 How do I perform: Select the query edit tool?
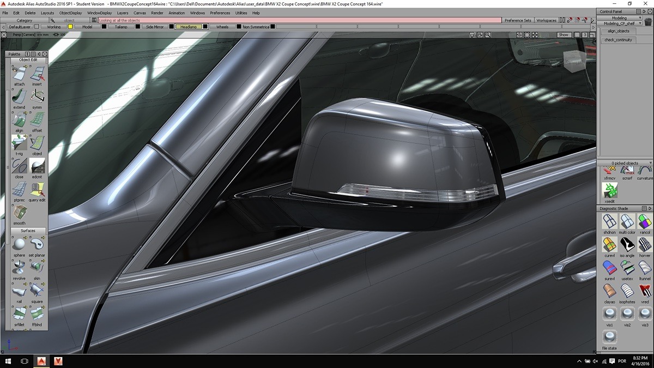(x=37, y=190)
